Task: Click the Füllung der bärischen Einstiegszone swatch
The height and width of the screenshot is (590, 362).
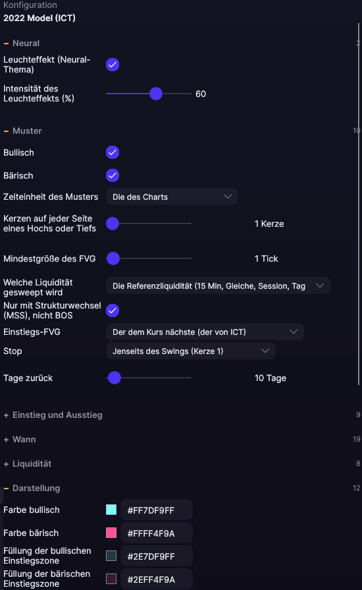Action: click(111, 579)
